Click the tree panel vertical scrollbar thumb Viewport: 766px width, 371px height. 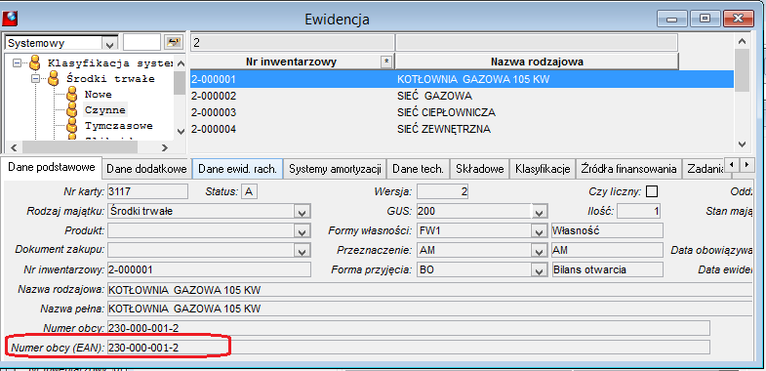coord(180,82)
